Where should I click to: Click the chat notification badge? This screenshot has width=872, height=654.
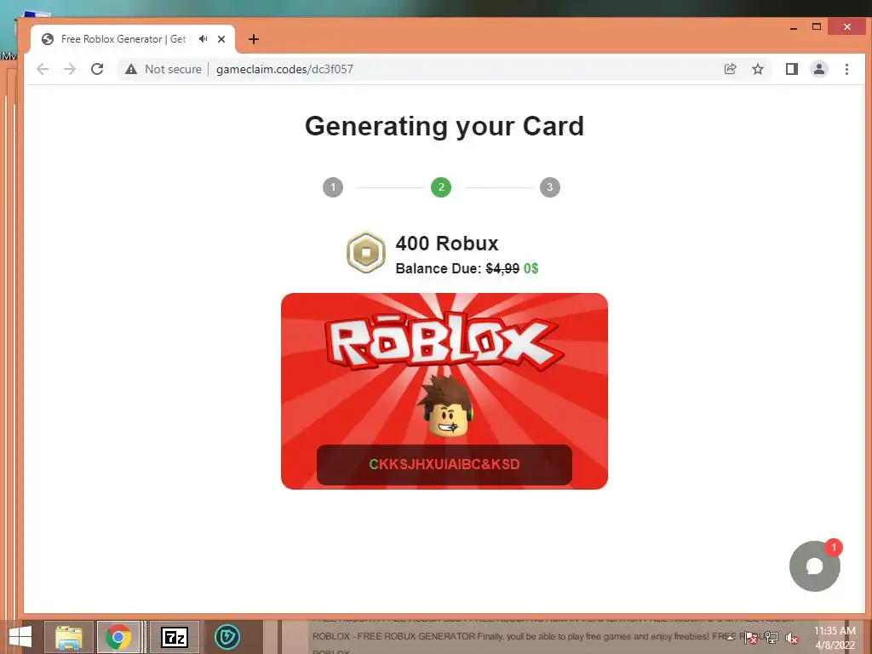[833, 548]
